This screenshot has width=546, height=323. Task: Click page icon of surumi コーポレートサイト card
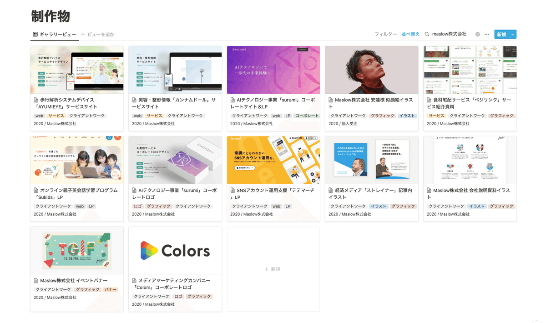(233, 100)
